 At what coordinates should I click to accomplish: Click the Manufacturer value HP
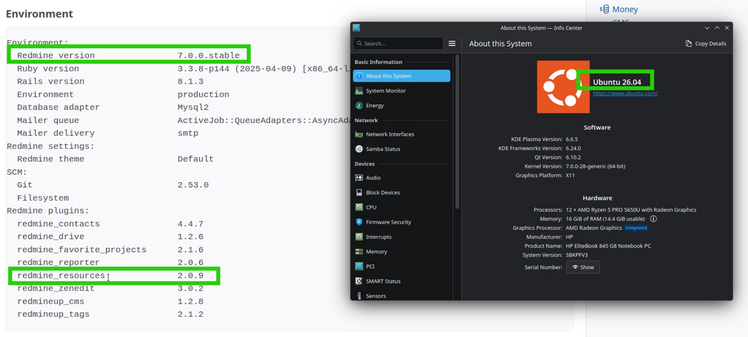click(569, 237)
